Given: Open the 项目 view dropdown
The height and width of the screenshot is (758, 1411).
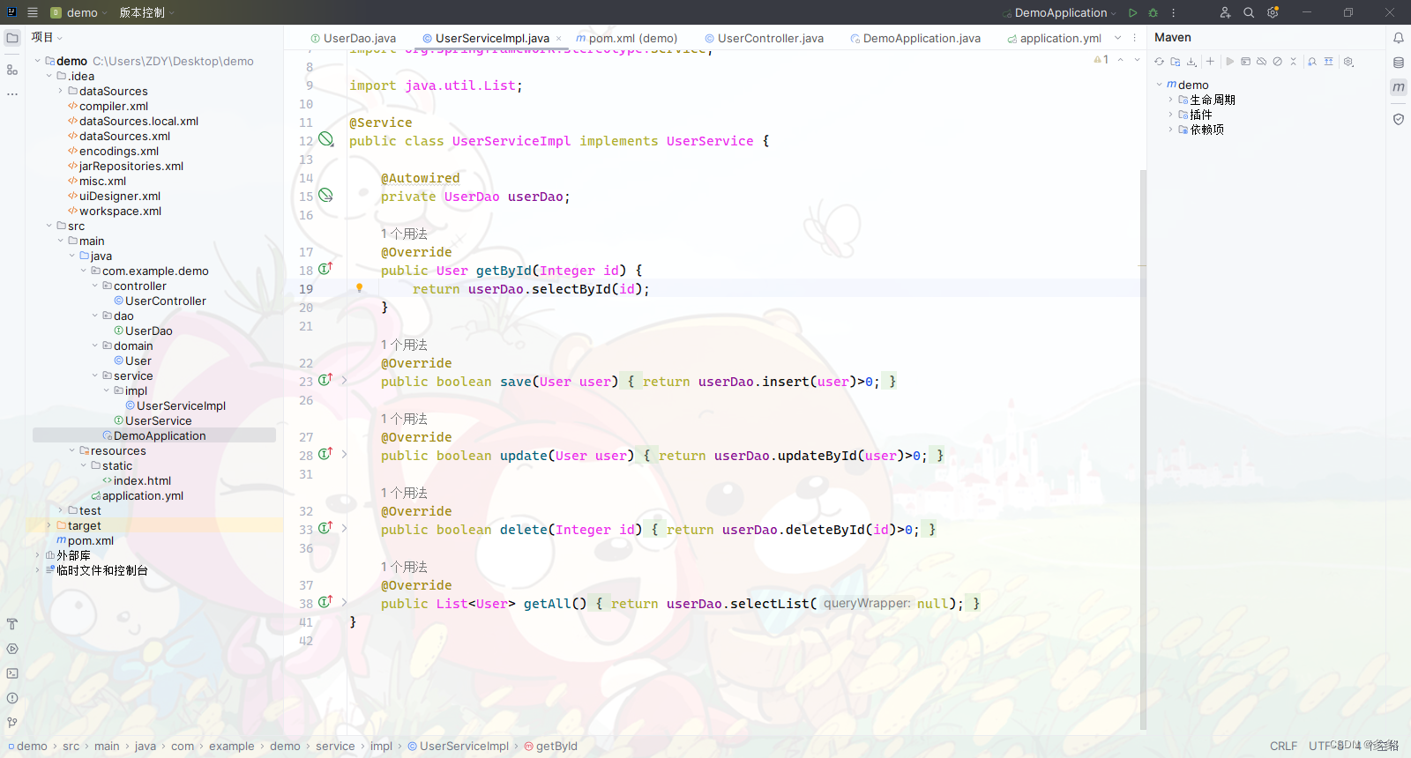Looking at the screenshot, I should pos(47,37).
